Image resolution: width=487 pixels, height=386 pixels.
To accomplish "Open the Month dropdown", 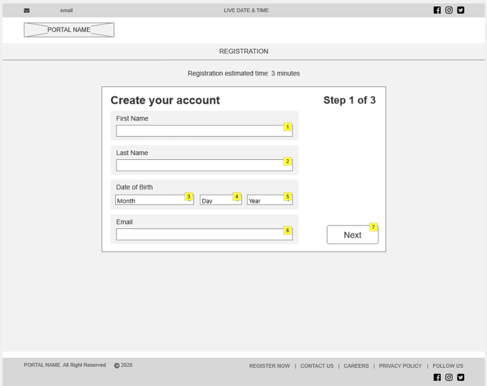I will click(x=154, y=200).
